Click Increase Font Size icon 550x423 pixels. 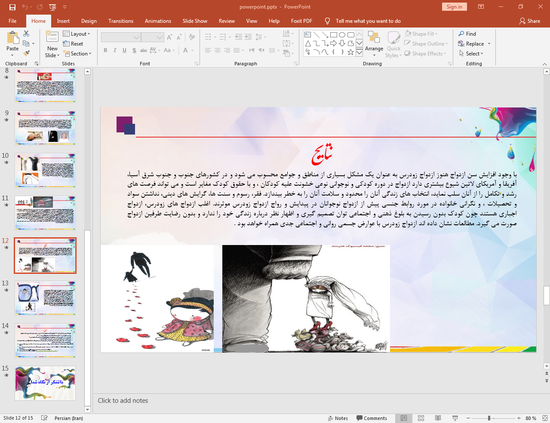click(x=169, y=37)
